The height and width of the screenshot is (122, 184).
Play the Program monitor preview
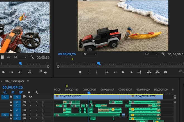pos(123,72)
